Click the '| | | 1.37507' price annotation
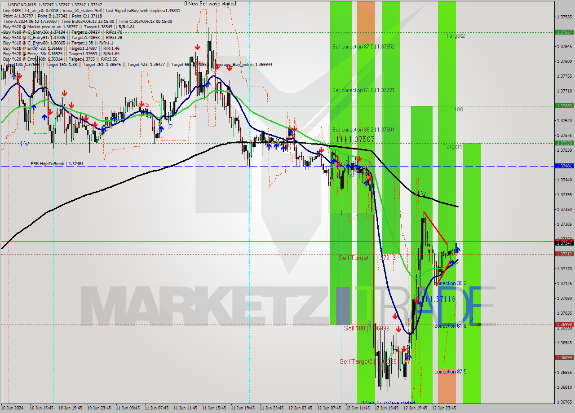The width and height of the screenshot is (575, 413). [355, 140]
